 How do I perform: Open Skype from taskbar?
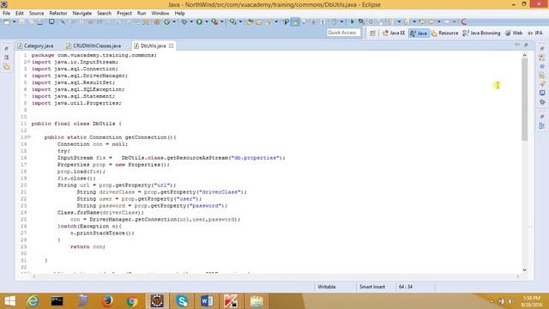182,301
